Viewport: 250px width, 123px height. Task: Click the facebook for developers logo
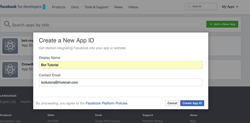pyautogui.click(x=22, y=7)
